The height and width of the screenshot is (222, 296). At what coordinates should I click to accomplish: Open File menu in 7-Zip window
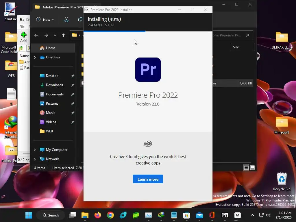tap(22, 27)
